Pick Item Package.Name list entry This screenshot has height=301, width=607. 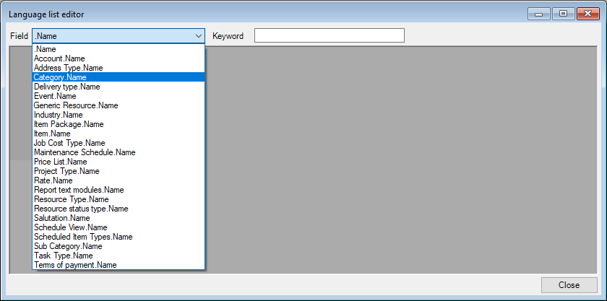[x=68, y=124]
